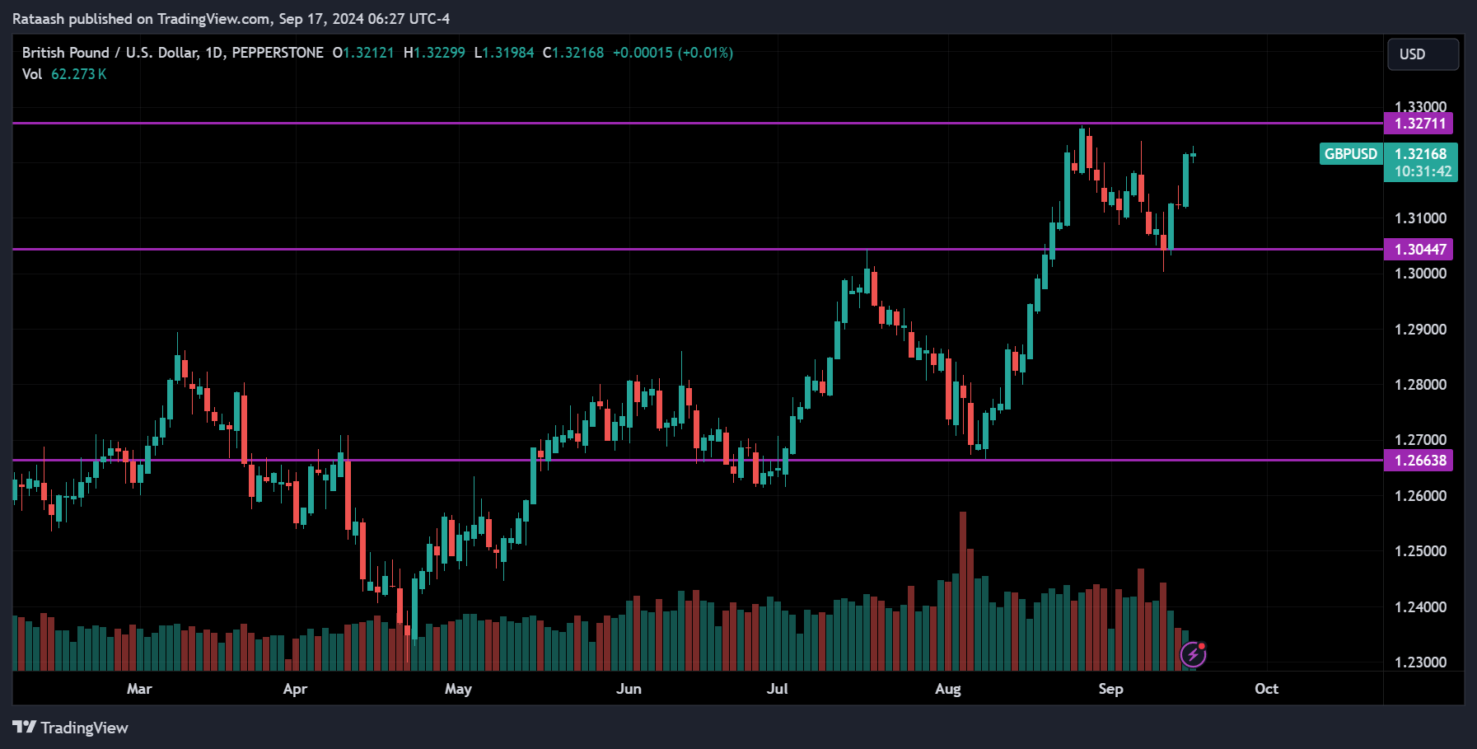
Task: Click the low value L1.31984
Action: (504, 53)
